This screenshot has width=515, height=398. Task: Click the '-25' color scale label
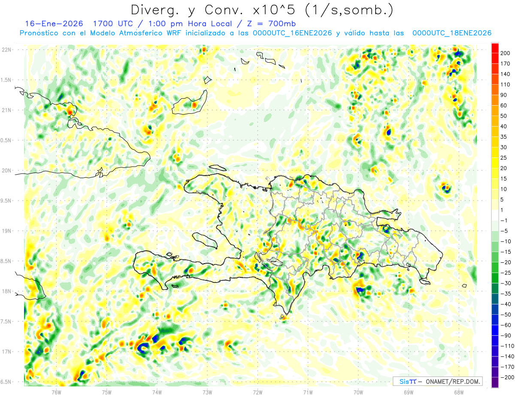click(x=506, y=273)
